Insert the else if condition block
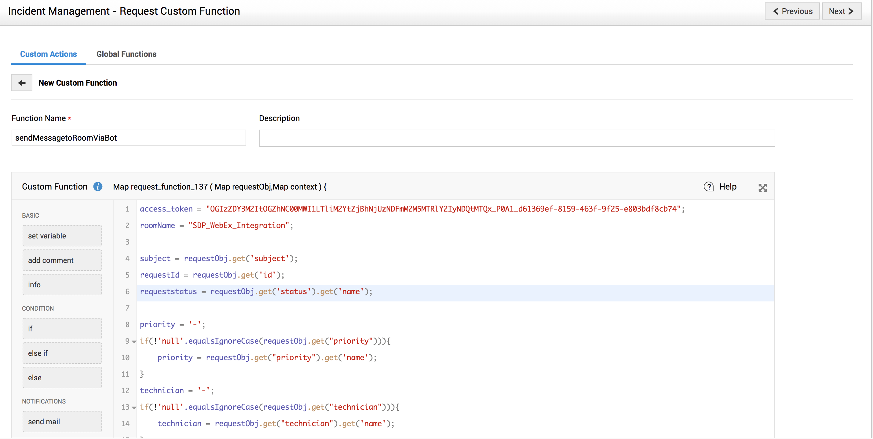 [62, 353]
